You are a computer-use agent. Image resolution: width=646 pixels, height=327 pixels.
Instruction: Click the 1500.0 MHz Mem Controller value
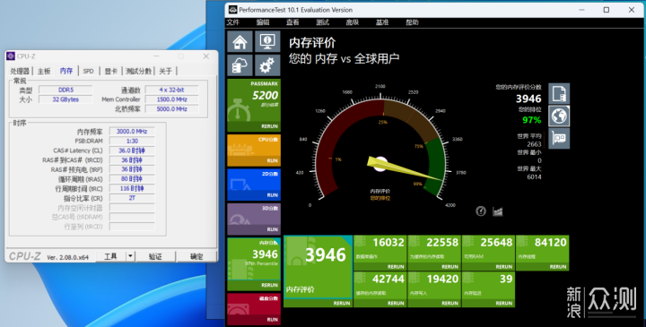[x=171, y=99]
